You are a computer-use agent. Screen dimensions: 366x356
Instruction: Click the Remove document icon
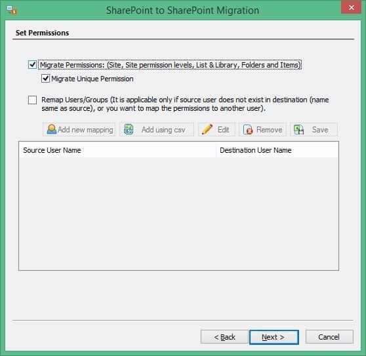248,130
